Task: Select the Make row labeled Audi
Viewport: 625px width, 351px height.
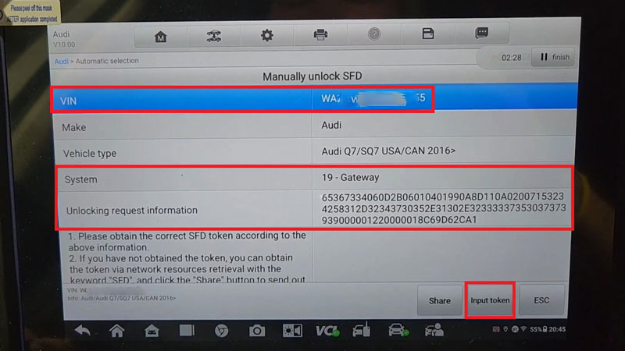Action: point(315,126)
